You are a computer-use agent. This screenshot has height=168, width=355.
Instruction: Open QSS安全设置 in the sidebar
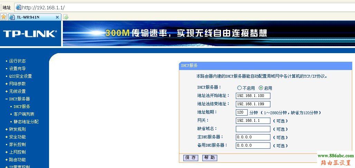click(x=20, y=76)
